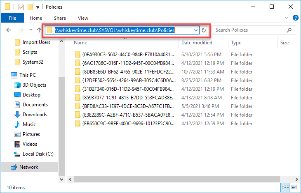Go forward with the Forward arrow
301x193 pixels.
21,30
